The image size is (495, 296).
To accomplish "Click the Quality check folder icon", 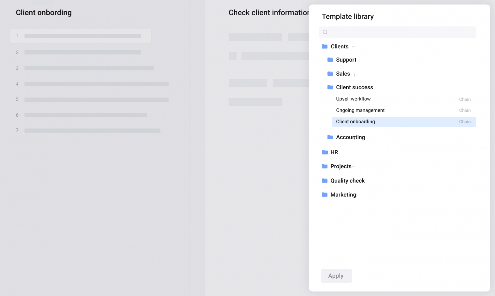I will pyautogui.click(x=325, y=181).
